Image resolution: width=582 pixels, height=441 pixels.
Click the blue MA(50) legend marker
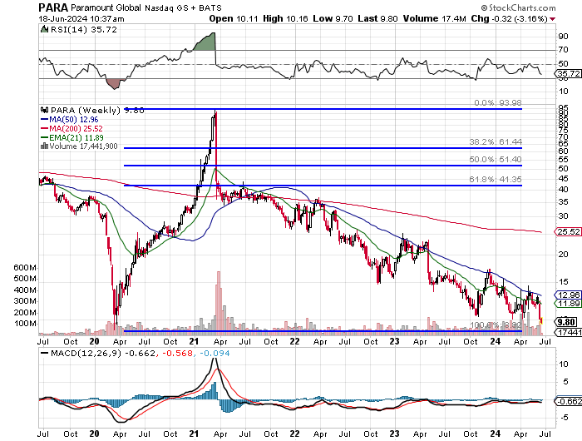[x=43, y=119]
